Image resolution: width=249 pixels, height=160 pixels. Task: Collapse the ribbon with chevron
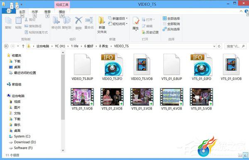point(241,11)
